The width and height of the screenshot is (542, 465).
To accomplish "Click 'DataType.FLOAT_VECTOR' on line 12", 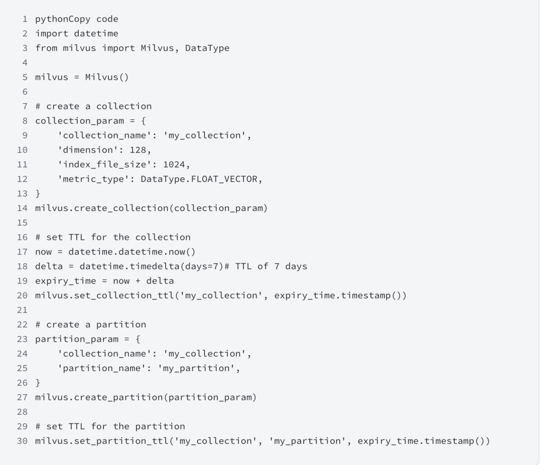I will (199, 179).
